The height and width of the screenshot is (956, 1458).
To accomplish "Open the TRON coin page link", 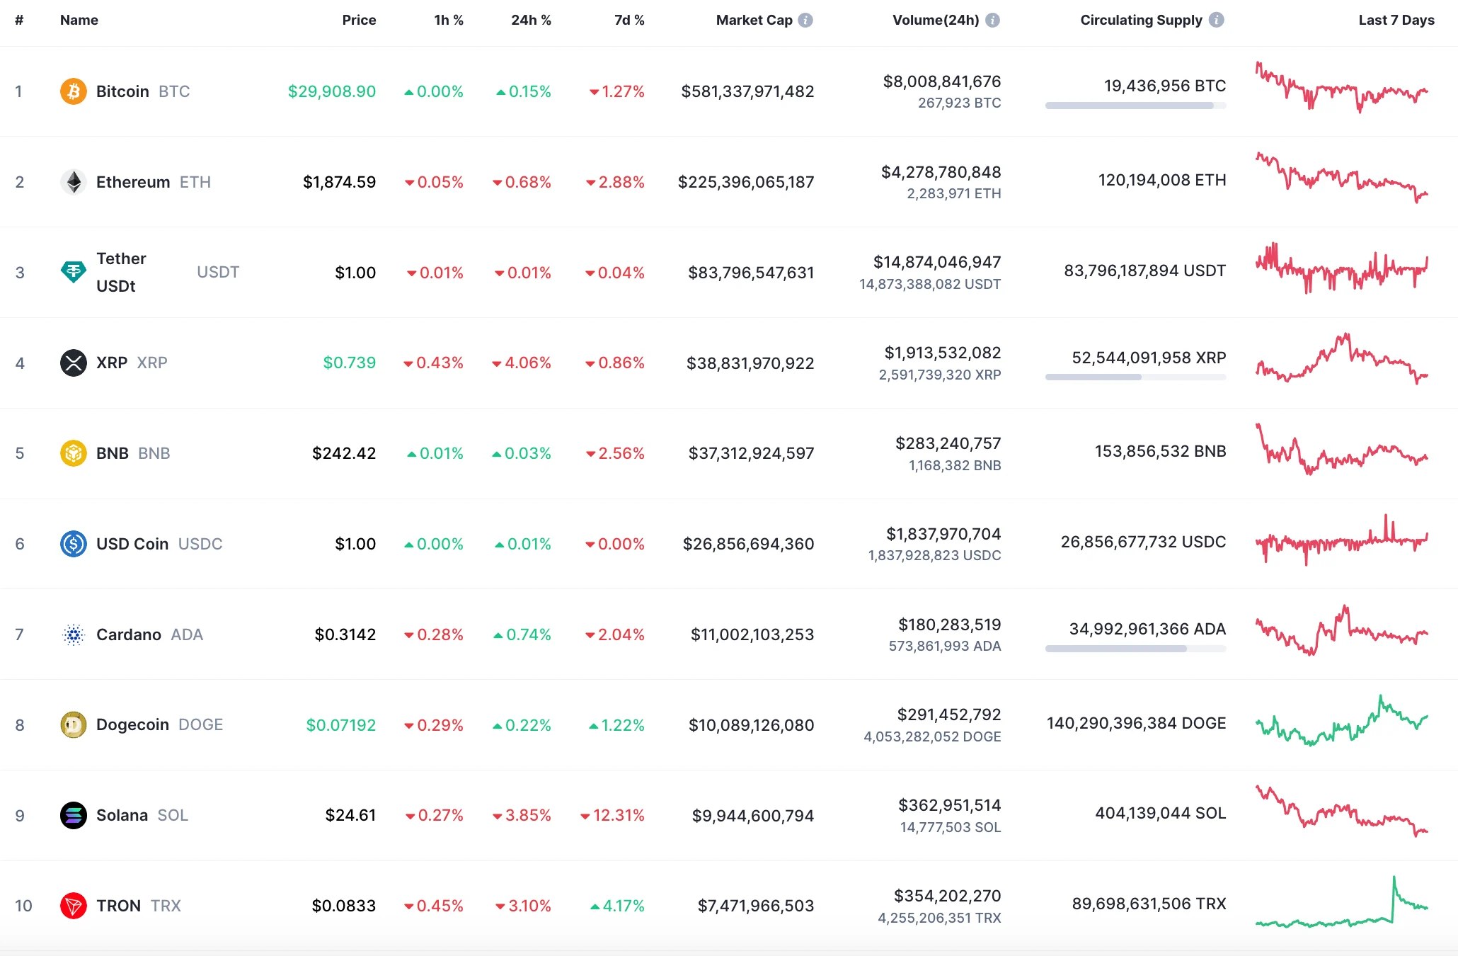I will click(x=118, y=906).
